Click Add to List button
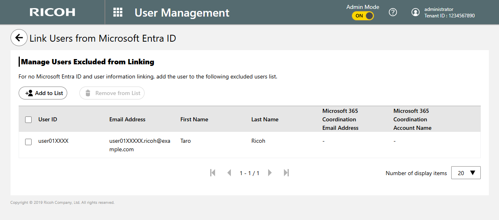Screen dimensions: 499x220 (43, 93)
